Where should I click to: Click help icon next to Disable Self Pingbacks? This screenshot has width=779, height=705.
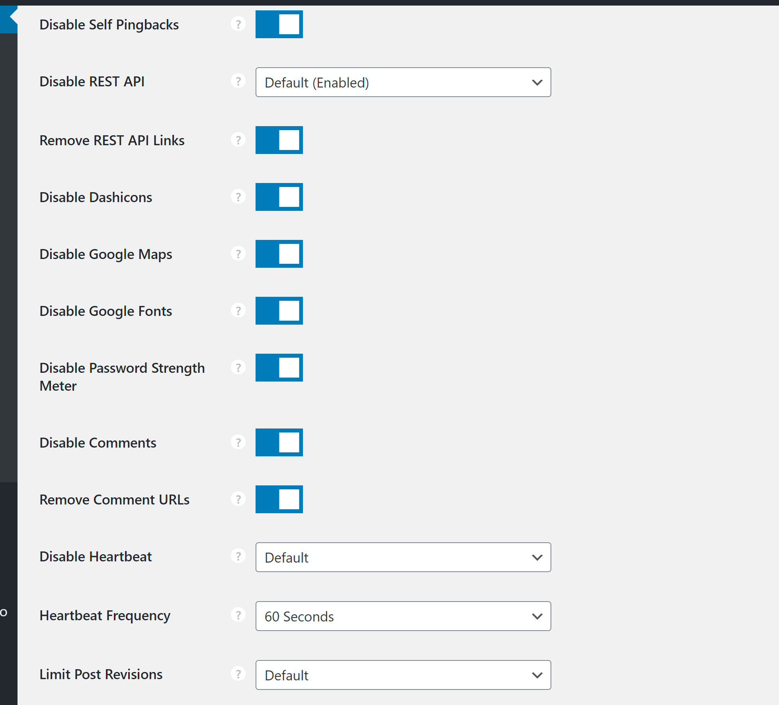point(238,24)
